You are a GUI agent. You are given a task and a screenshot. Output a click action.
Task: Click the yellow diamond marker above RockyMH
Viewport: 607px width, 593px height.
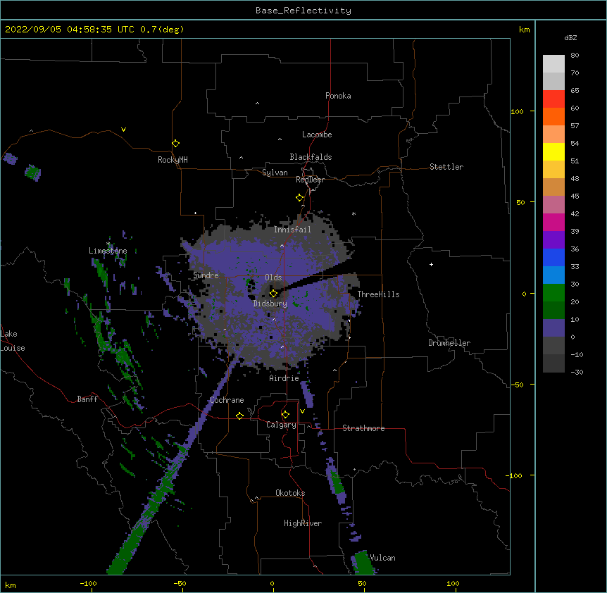[175, 144]
